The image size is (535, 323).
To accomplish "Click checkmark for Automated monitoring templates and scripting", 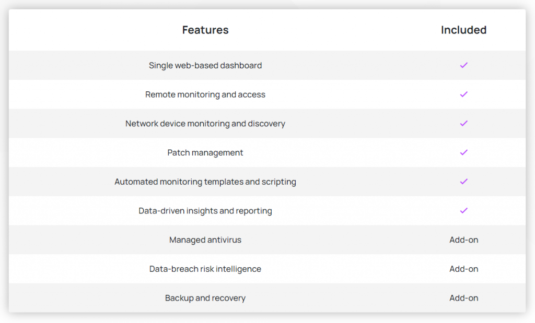I will click(x=463, y=182).
